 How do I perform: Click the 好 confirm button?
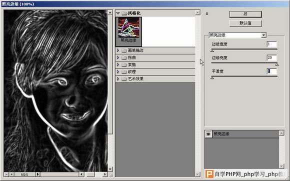click(245, 14)
